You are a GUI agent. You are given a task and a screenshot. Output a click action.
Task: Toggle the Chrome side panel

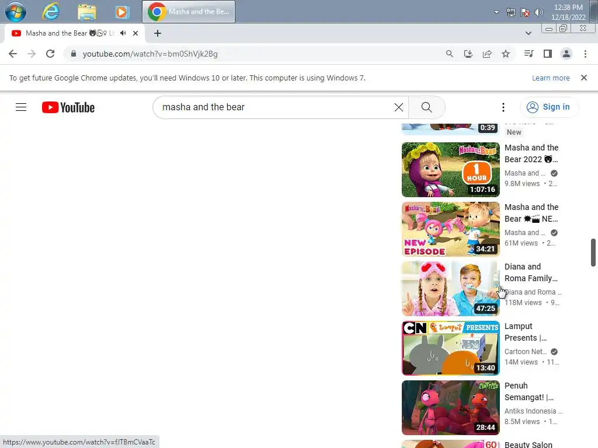click(x=548, y=54)
